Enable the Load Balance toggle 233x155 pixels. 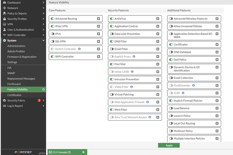pyautogui.click(x=171, y=108)
